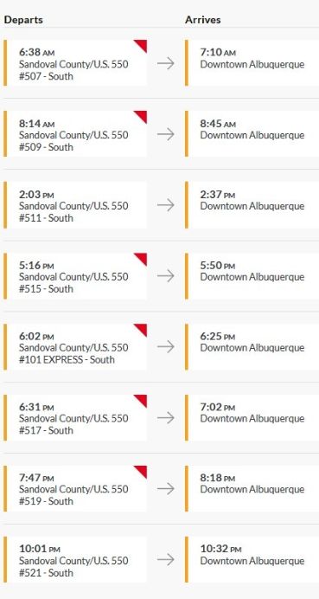
Task: Open the 8:18 PM arrival card
Action: (x=252, y=488)
